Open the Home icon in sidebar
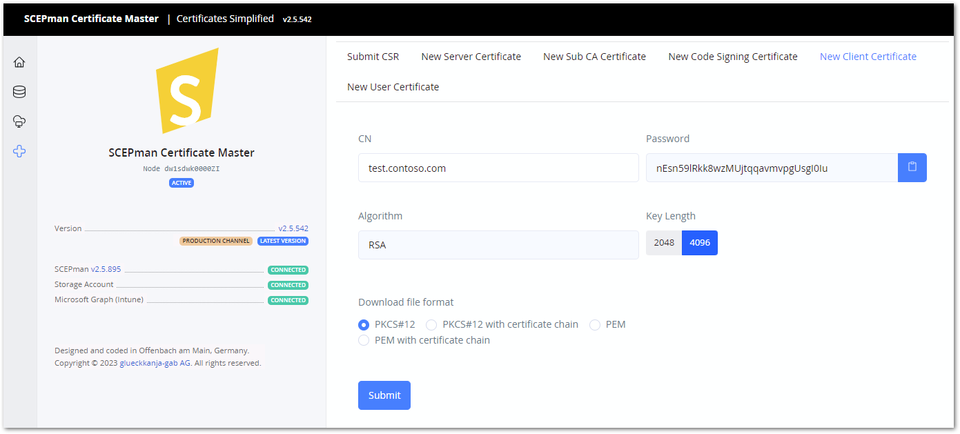The height and width of the screenshot is (434, 960). [x=19, y=62]
